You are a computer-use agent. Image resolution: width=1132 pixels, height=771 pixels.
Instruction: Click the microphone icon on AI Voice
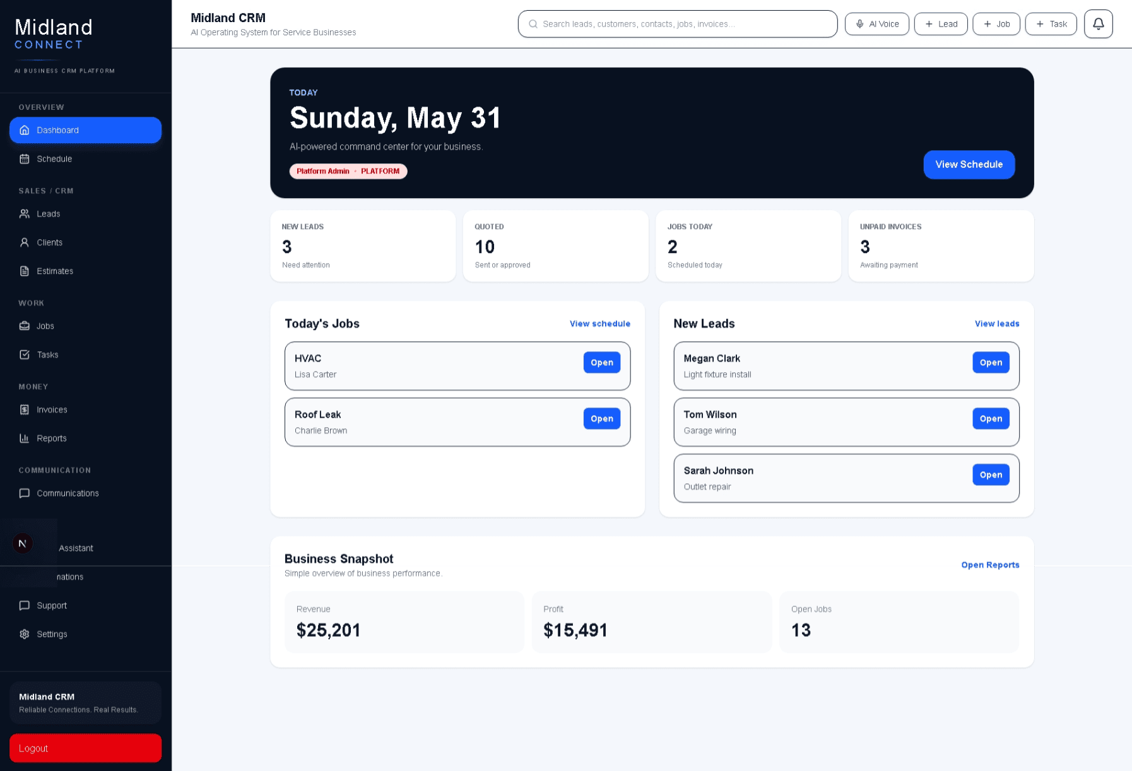pos(859,24)
